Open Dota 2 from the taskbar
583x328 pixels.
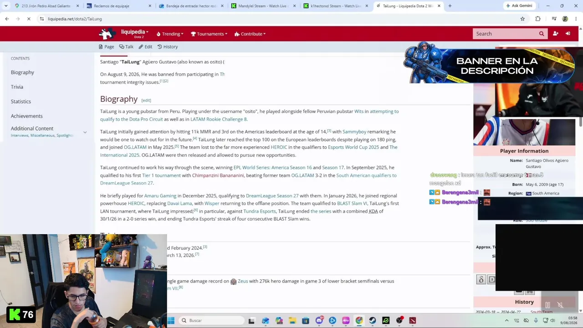pos(413,320)
